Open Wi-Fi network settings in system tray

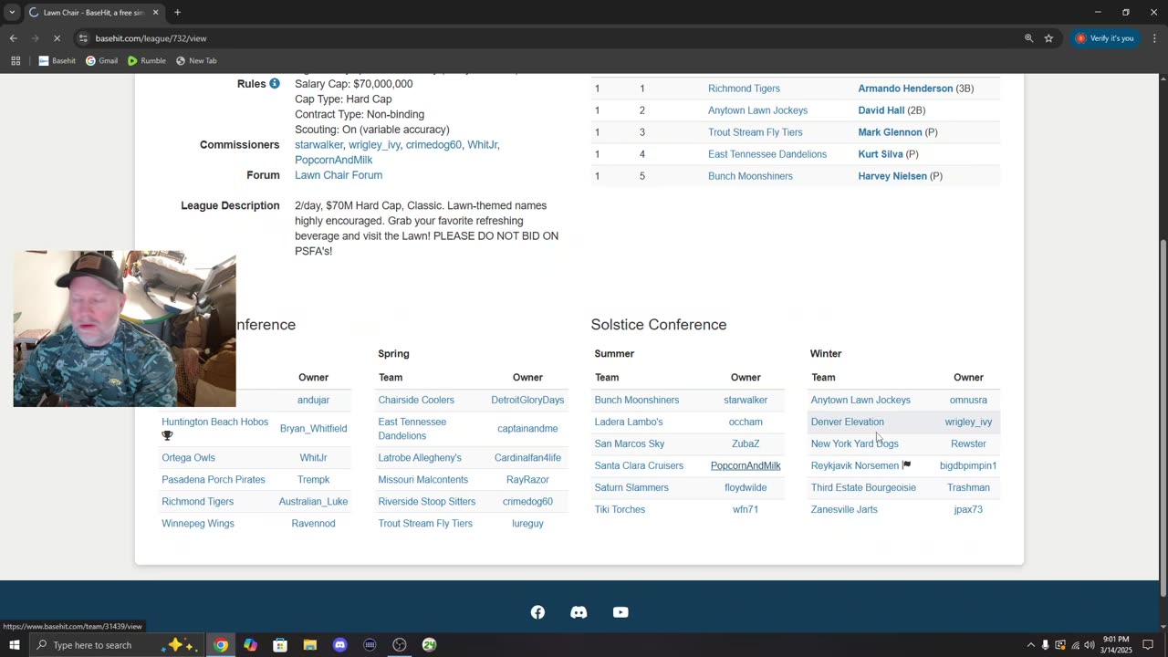click(x=1074, y=645)
